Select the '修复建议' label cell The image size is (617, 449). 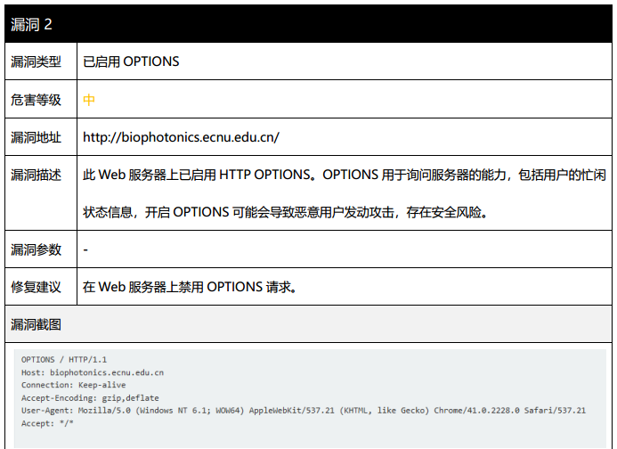click(x=41, y=287)
